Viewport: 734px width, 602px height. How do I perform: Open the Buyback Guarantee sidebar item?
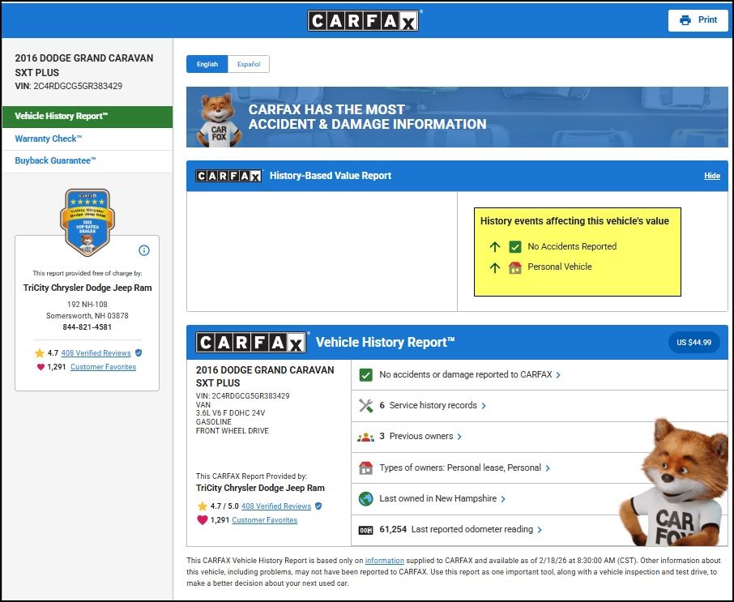click(x=55, y=160)
